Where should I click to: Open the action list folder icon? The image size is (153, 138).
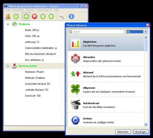tap(8, 17)
